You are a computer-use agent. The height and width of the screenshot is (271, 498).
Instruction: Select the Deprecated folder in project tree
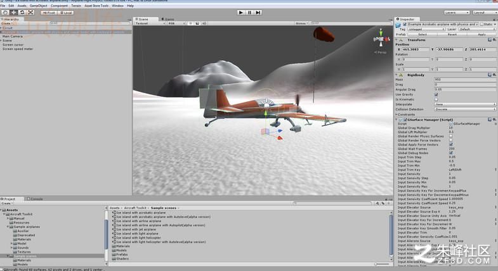tap(24, 235)
